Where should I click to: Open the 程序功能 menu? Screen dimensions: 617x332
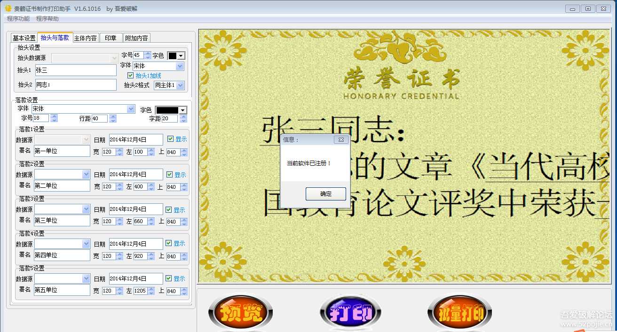point(18,19)
